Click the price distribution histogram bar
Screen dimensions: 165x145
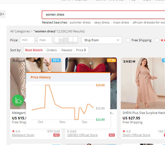click(x=66, y=40)
